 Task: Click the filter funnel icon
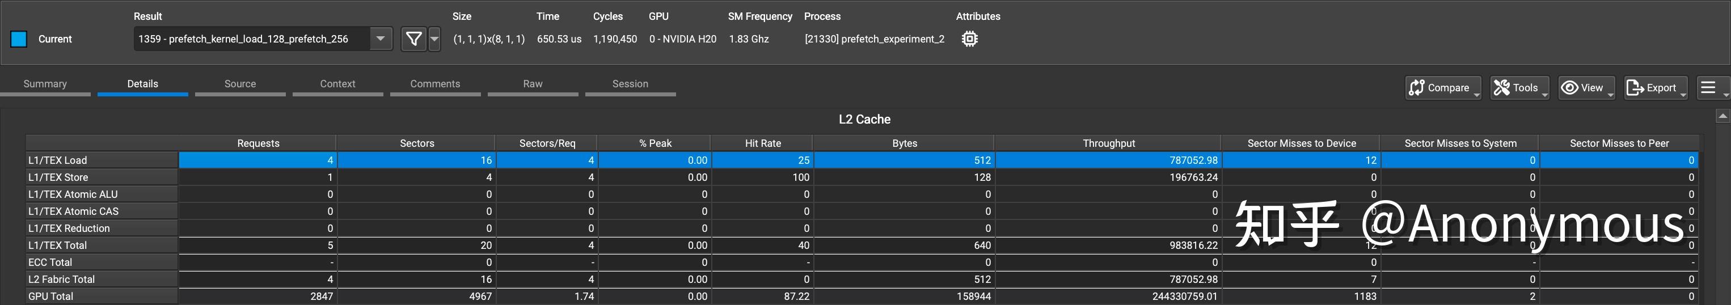click(x=414, y=39)
